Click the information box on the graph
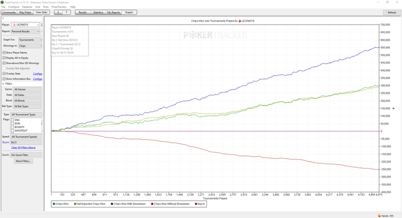The width and height of the screenshot is (402, 218). click(x=69, y=40)
